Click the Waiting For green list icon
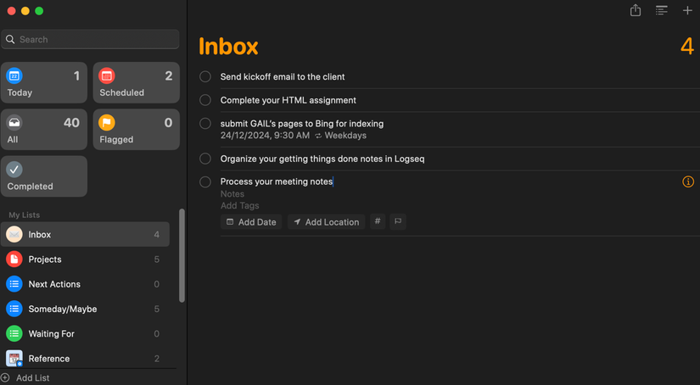Screen dimensions: 700x385 pos(14,334)
